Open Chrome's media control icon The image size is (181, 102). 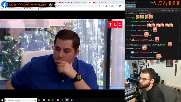pyautogui.click(x=117, y=6)
